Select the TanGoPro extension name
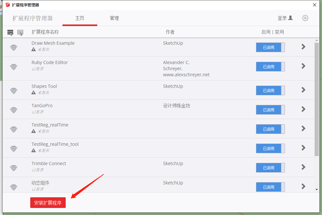The height and width of the screenshot is (215, 322). click(42, 106)
